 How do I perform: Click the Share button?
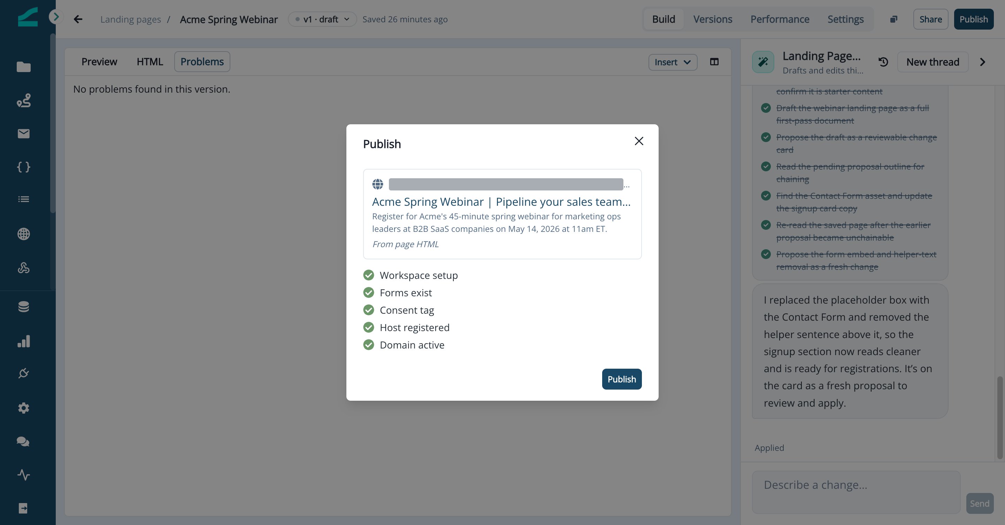(x=930, y=19)
